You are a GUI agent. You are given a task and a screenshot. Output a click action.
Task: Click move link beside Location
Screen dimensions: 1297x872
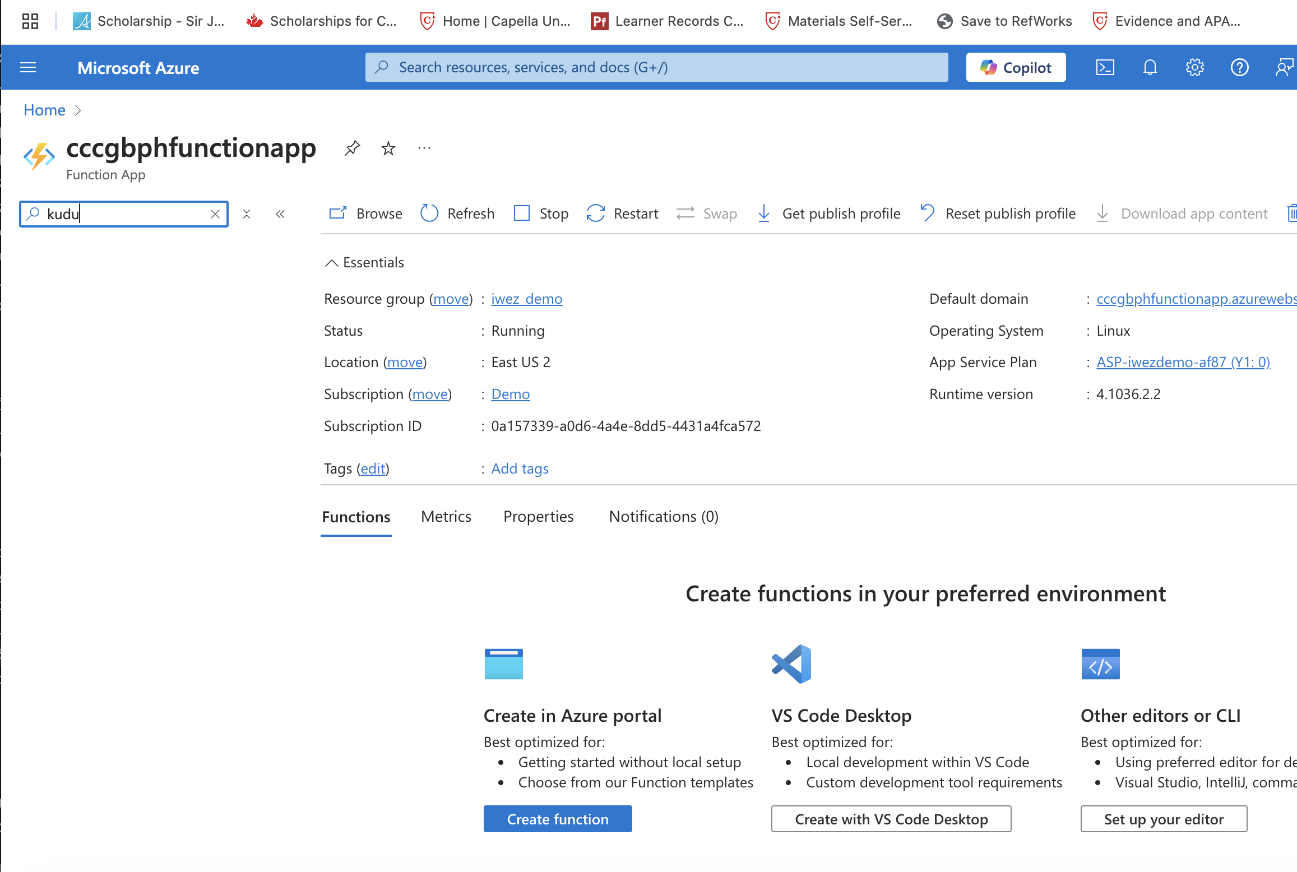(405, 362)
